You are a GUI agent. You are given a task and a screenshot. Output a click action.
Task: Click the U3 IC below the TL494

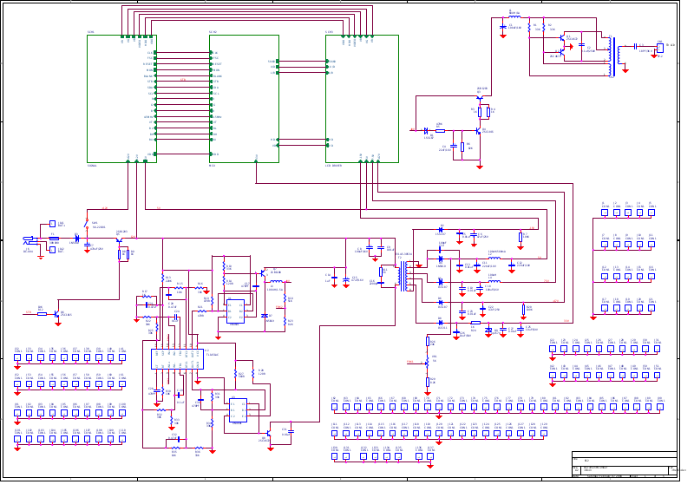coord(237,409)
